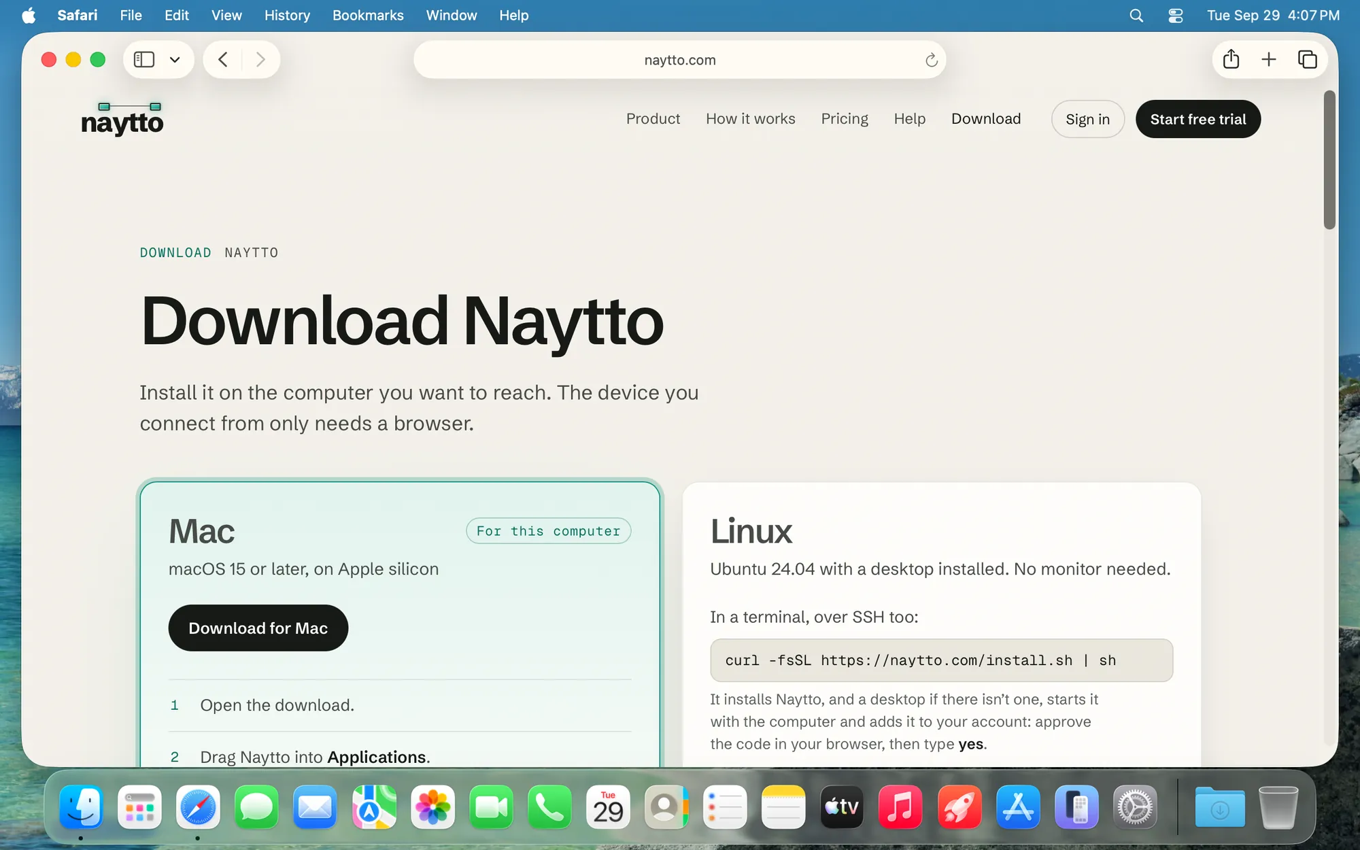The width and height of the screenshot is (1360, 850).
Task: Go back with the back arrow
Action: 223,60
